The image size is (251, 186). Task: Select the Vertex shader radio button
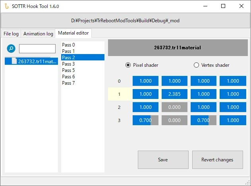click(196, 65)
